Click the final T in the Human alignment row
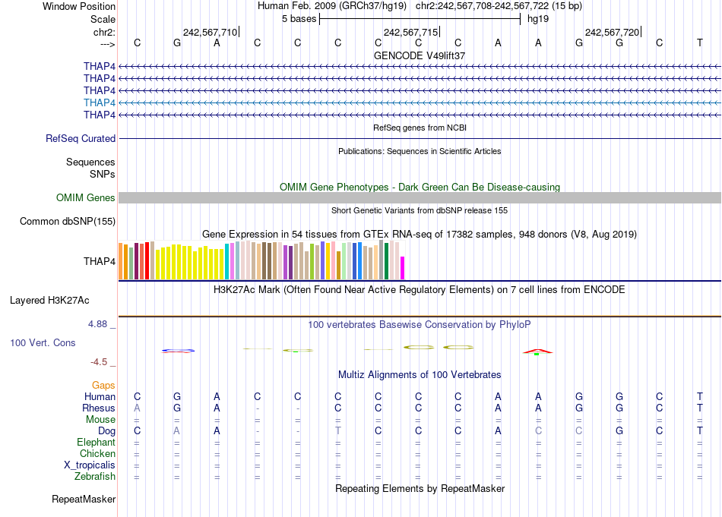Viewport: 722px width, 517px height. [699, 396]
